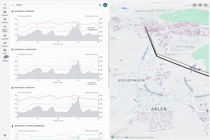
Task: Click the Cesium ion logo
Action: coord(119,137)
